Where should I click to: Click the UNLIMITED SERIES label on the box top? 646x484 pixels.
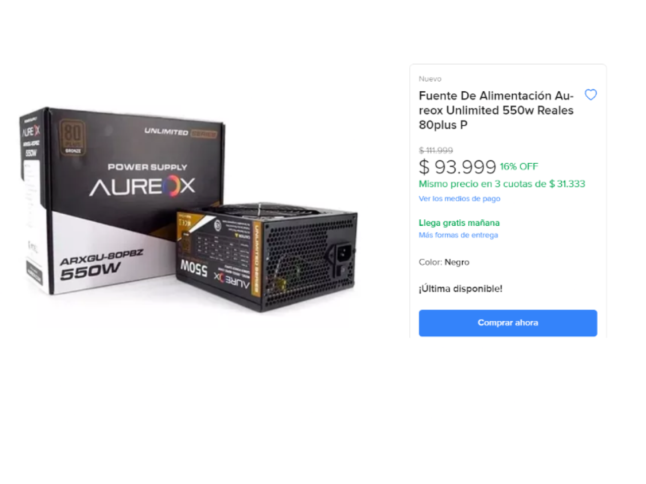coord(181,132)
